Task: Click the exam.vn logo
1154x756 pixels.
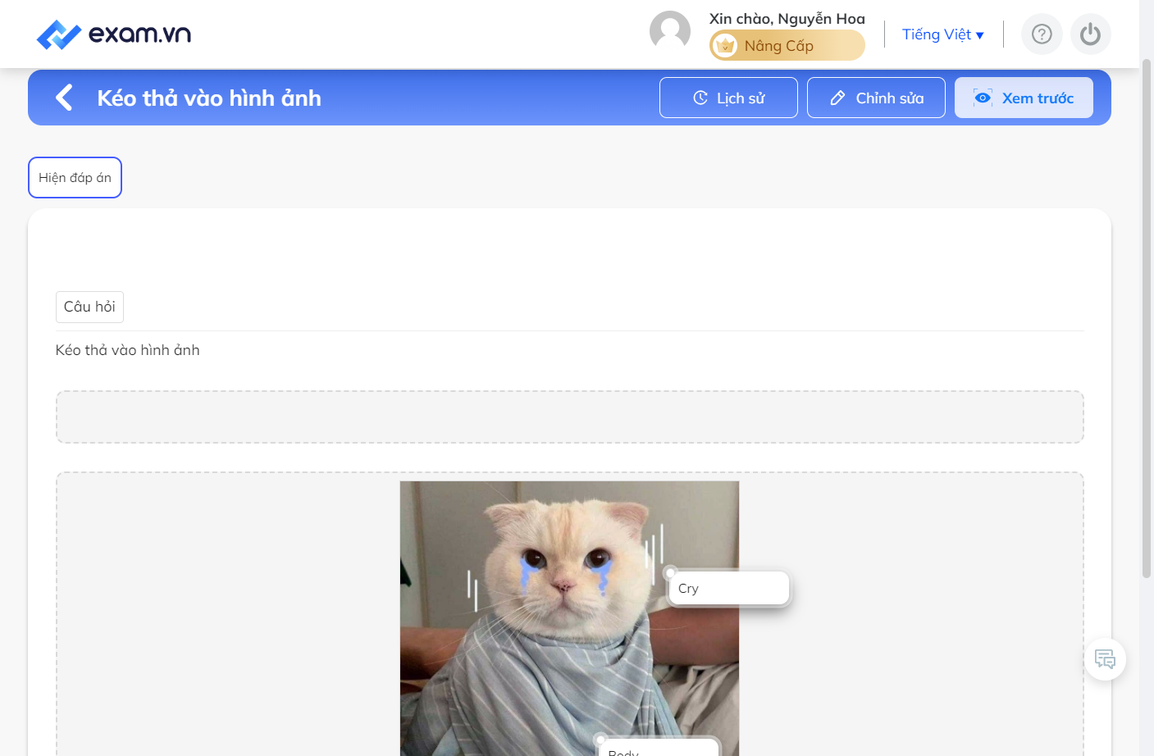Action: tap(114, 34)
